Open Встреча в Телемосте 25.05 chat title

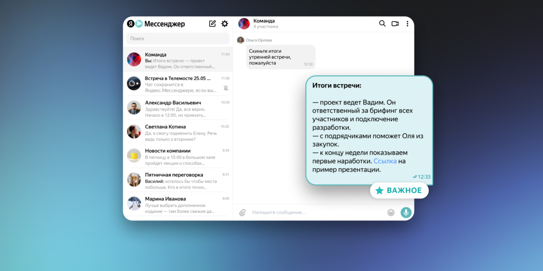click(178, 78)
